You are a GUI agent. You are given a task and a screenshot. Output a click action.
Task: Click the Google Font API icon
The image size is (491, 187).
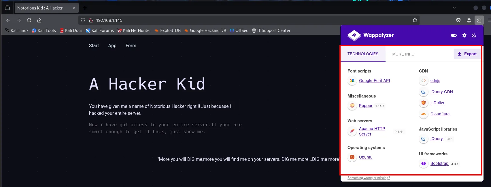point(352,81)
